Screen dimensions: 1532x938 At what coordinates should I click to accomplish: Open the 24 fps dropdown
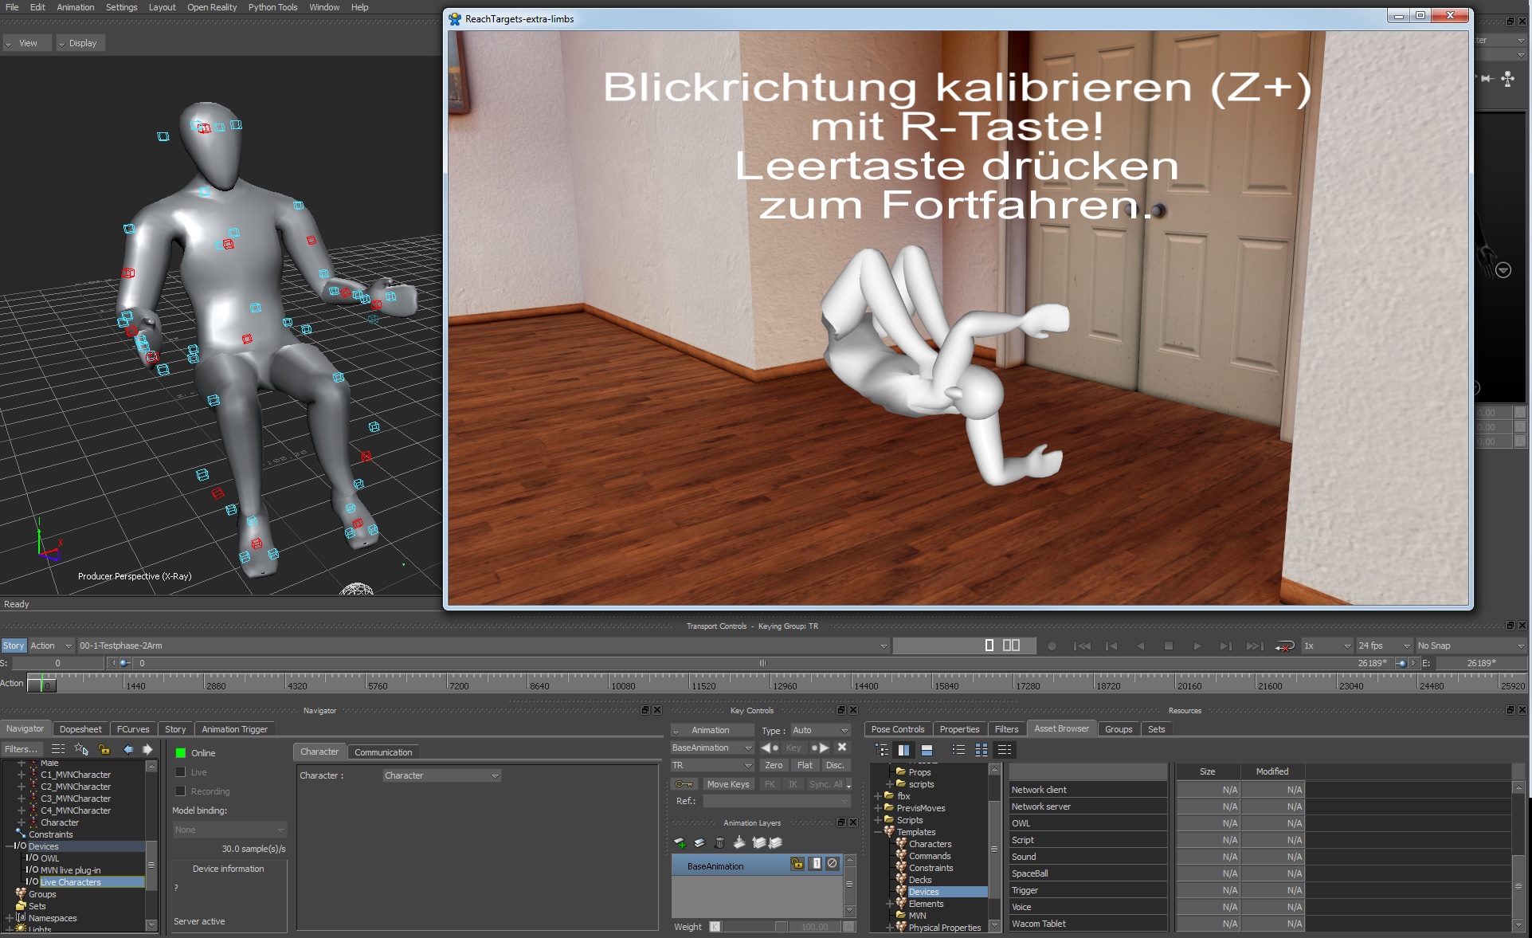(x=1385, y=646)
